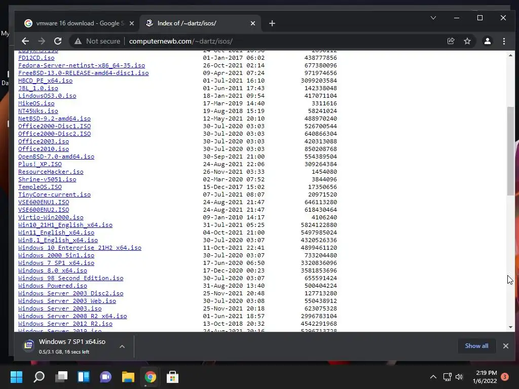Open FreeBSD-13.0-RELEASE-amd64-disc1.iso link

[x=84, y=73]
